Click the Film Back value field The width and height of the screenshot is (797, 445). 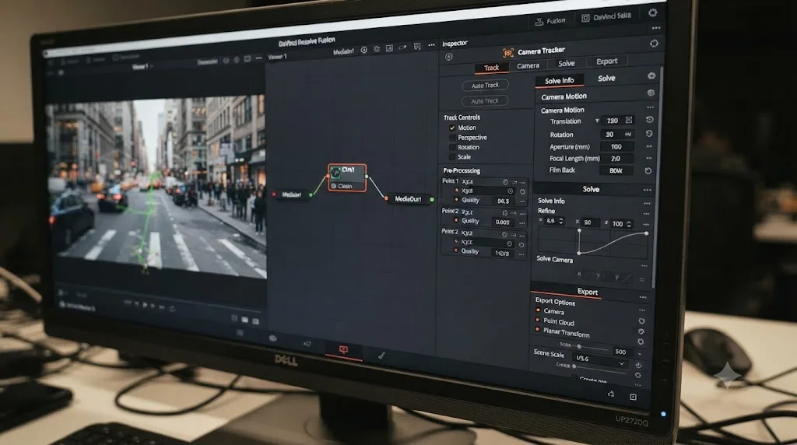tap(616, 170)
